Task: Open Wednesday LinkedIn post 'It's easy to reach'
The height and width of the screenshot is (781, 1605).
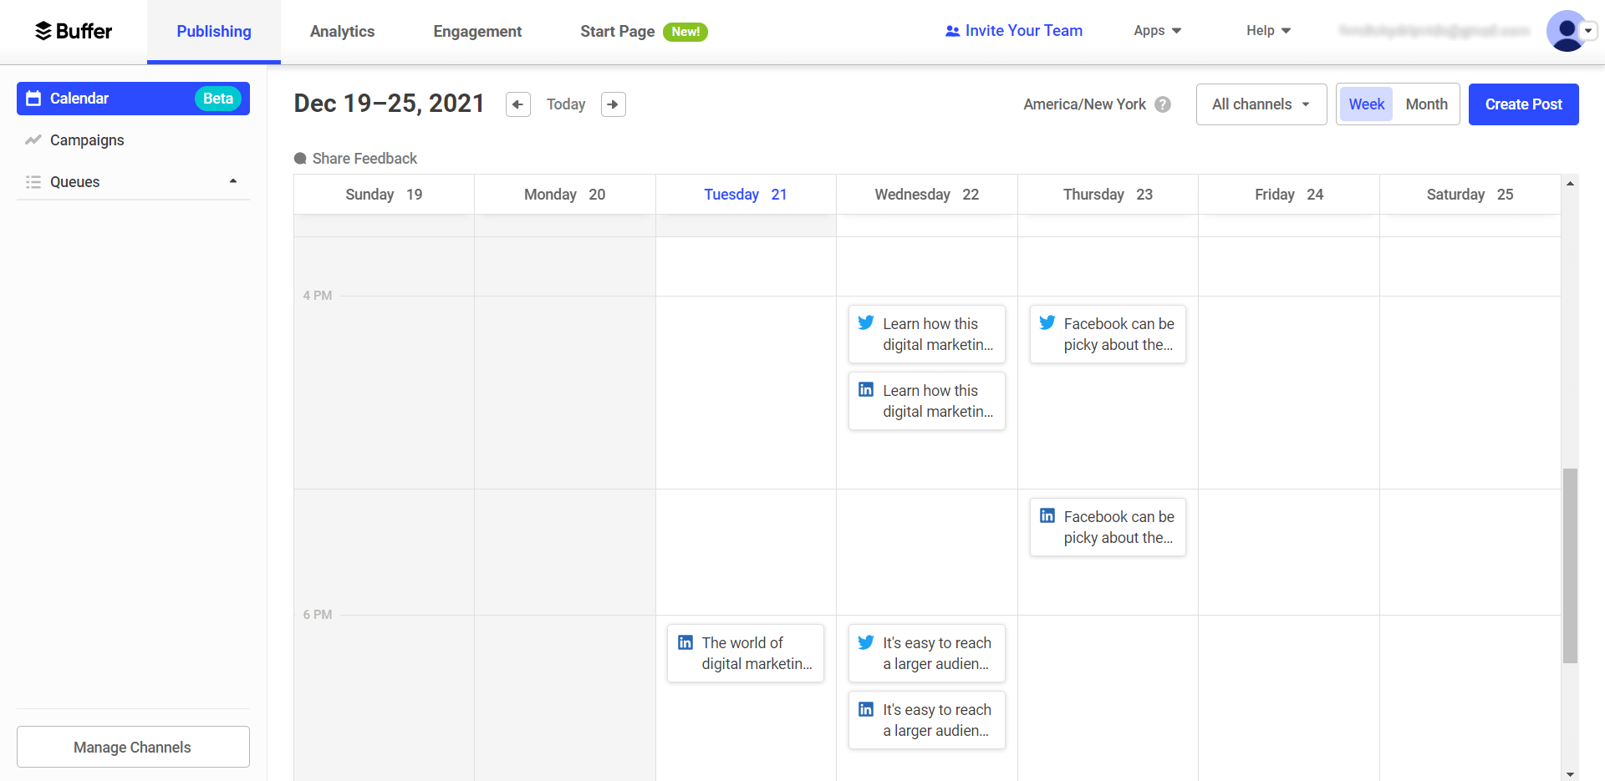Action: tap(927, 720)
